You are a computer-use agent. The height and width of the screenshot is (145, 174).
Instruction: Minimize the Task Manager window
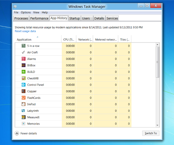coord(141,5)
